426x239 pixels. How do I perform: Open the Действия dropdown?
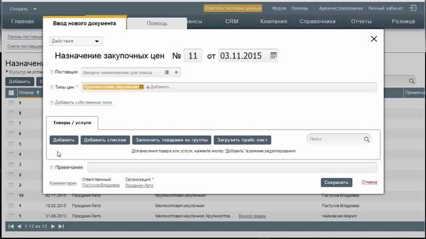point(76,41)
